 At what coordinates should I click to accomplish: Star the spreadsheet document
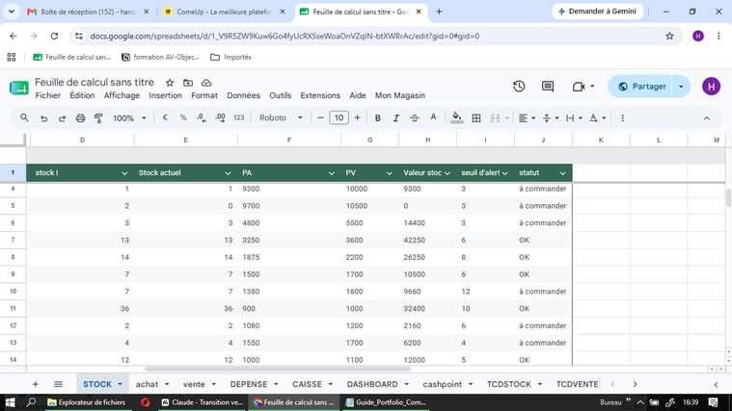pyautogui.click(x=170, y=83)
